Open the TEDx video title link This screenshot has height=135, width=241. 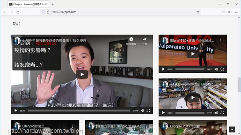(192, 41)
